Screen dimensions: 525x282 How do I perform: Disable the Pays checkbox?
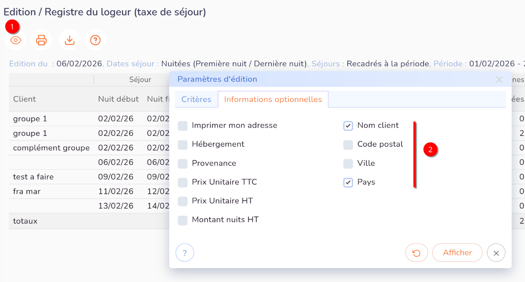348,182
